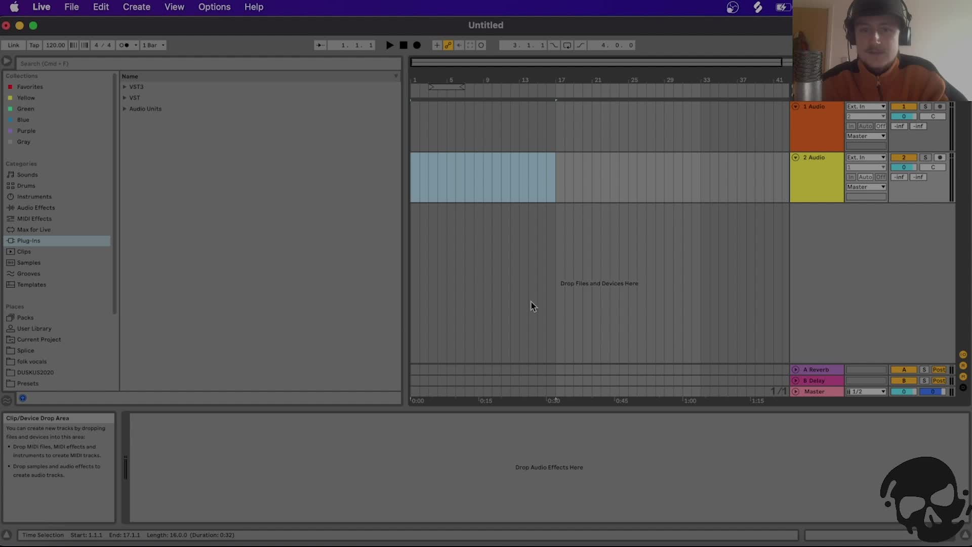Toggle the A Reverb return activator

coord(904,370)
